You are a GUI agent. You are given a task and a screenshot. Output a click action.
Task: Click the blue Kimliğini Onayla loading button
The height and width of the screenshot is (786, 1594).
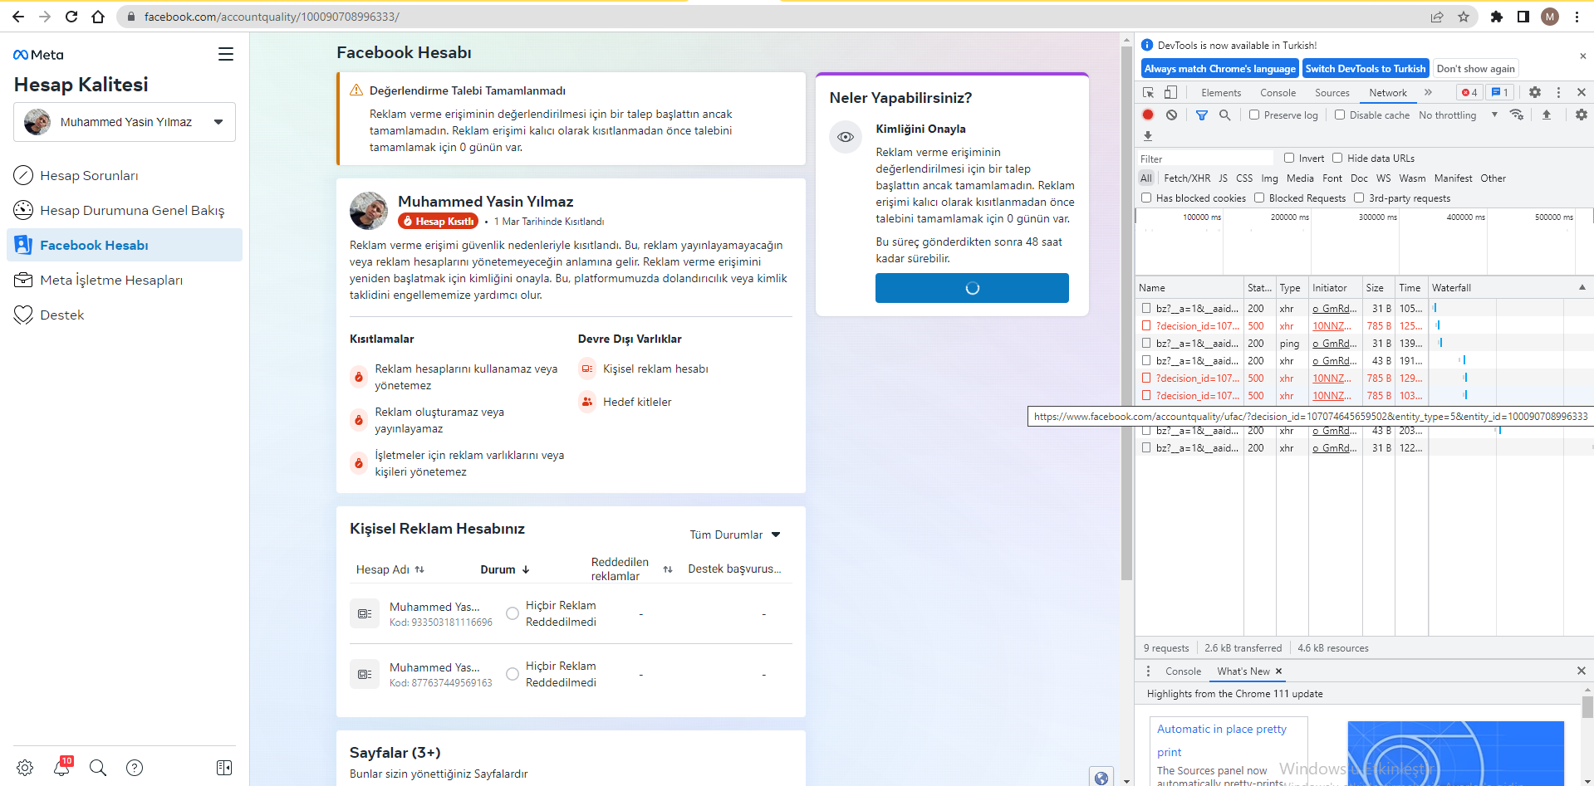coord(972,288)
